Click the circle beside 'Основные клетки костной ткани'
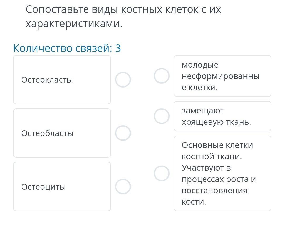282x236 pixels. (162, 173)
